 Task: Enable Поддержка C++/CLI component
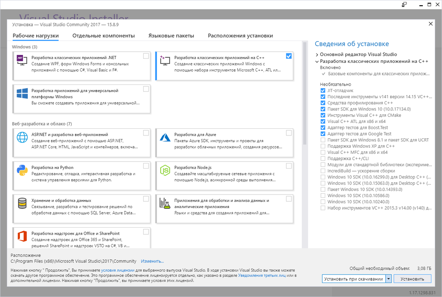[x=323, y=159]
